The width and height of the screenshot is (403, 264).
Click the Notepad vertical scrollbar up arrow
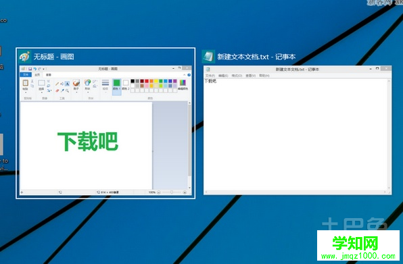tap(389, 81)
